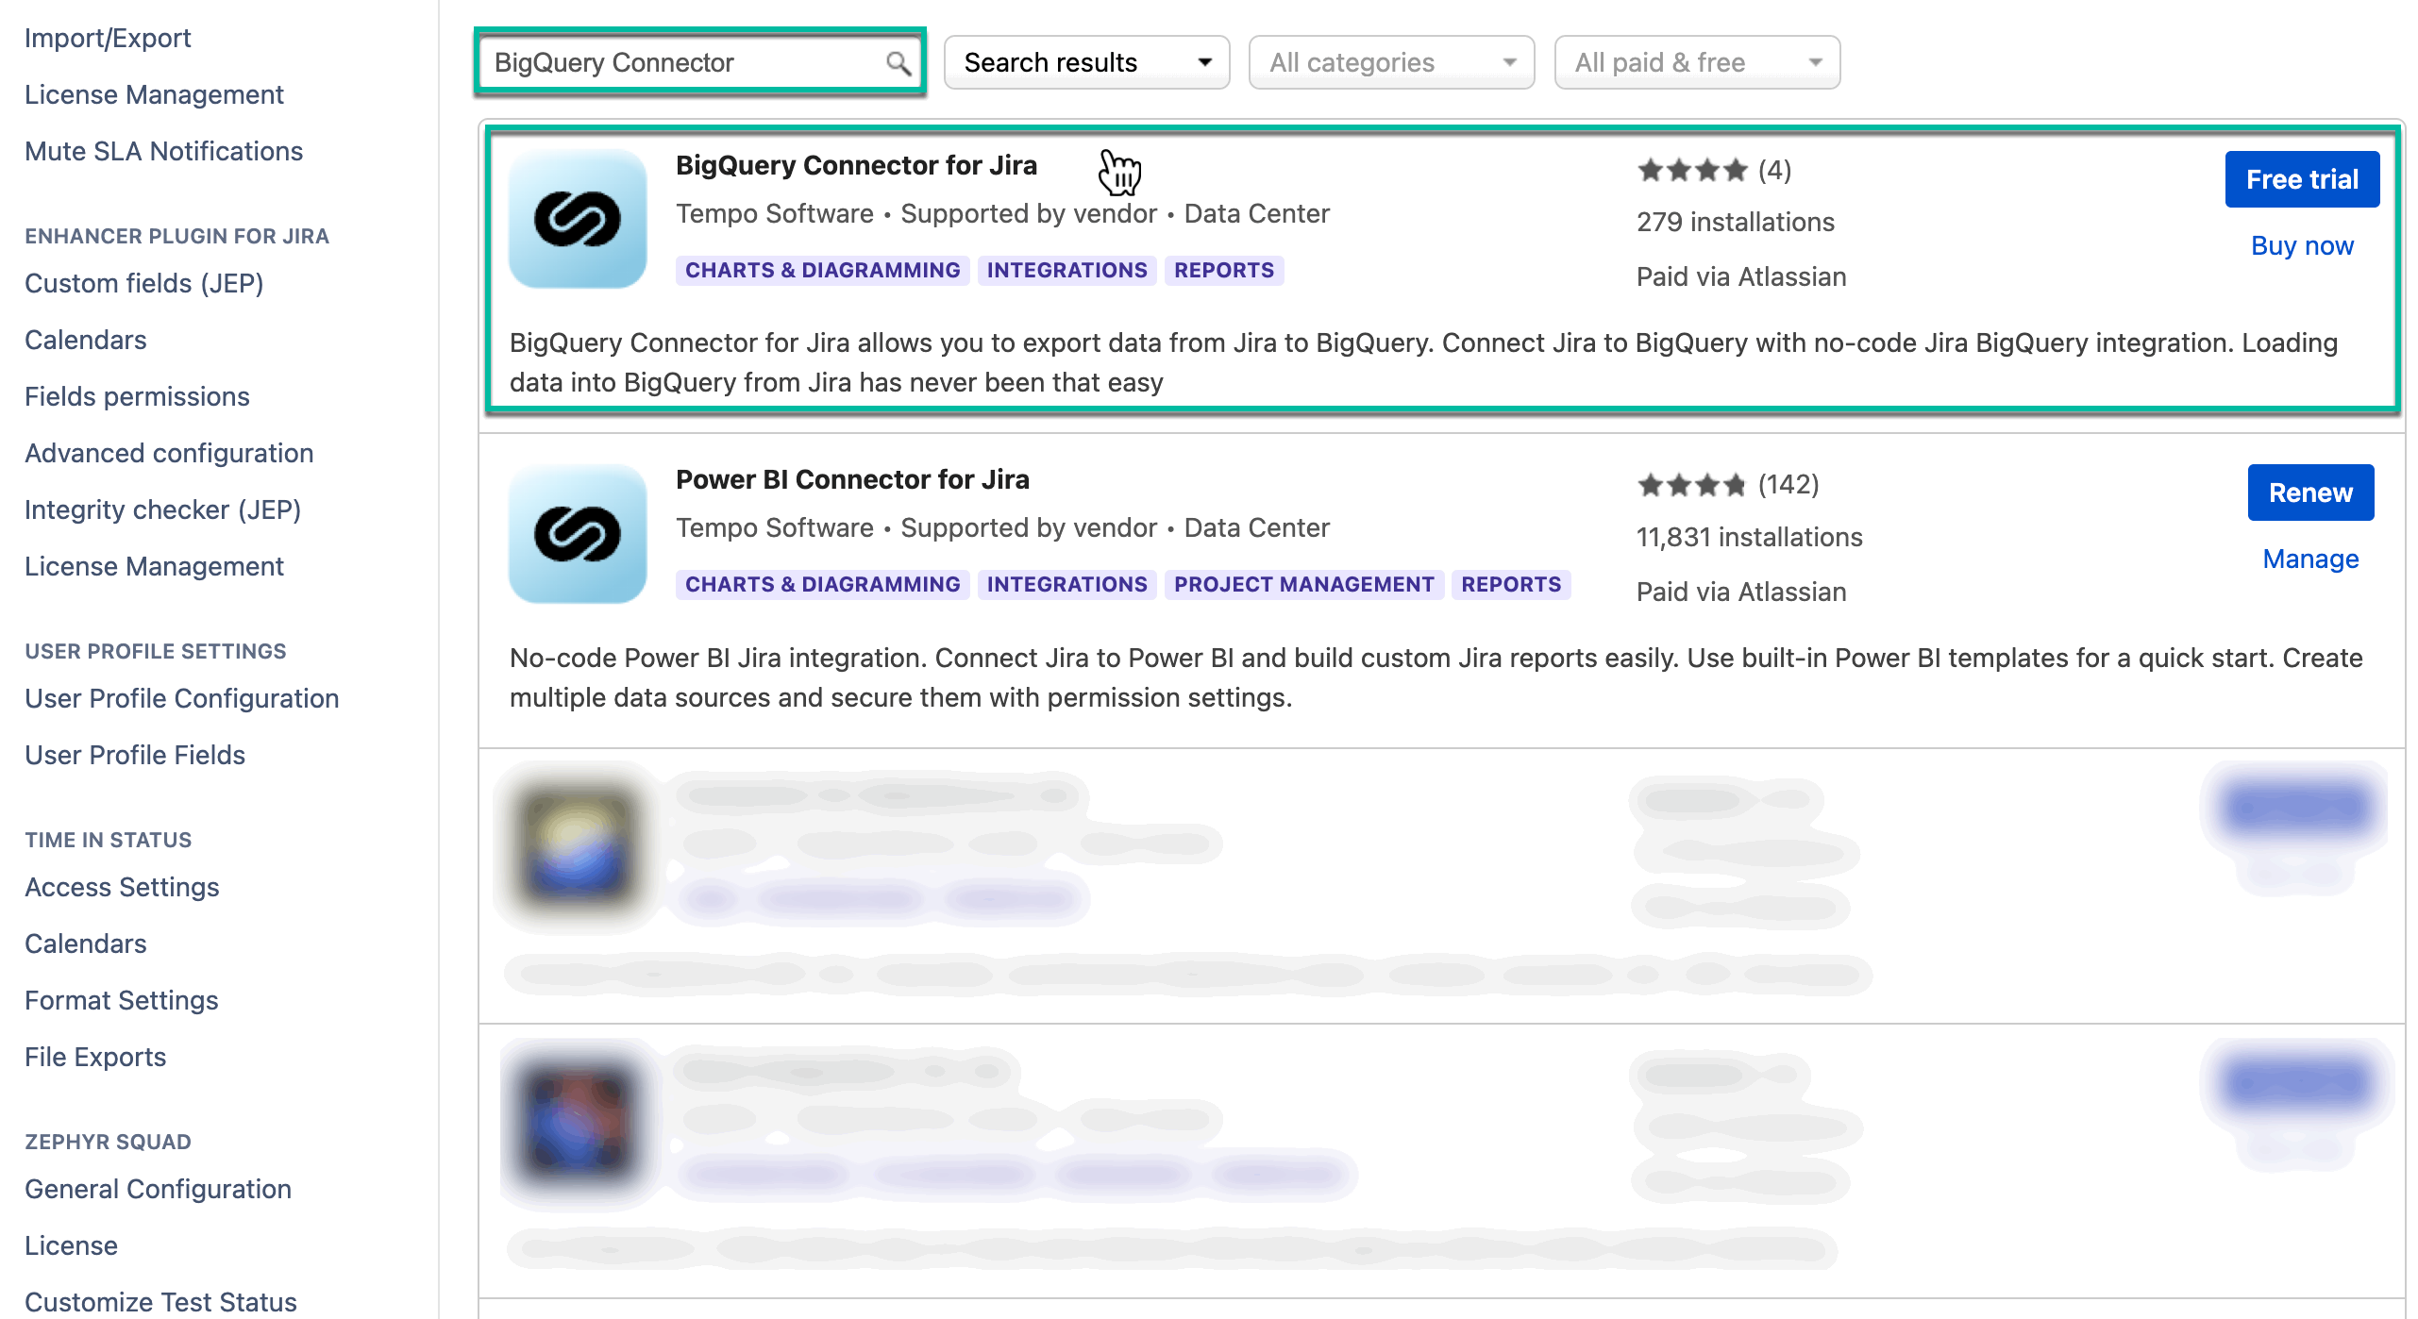Click the '11,831 installations' text

click(x=1749, y=538)
